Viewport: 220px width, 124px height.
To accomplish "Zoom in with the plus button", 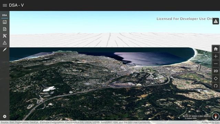I will [216, 56].
